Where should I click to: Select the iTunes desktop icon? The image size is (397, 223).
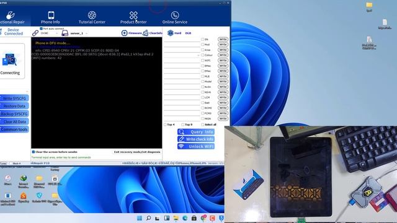[x=8, y=180]
